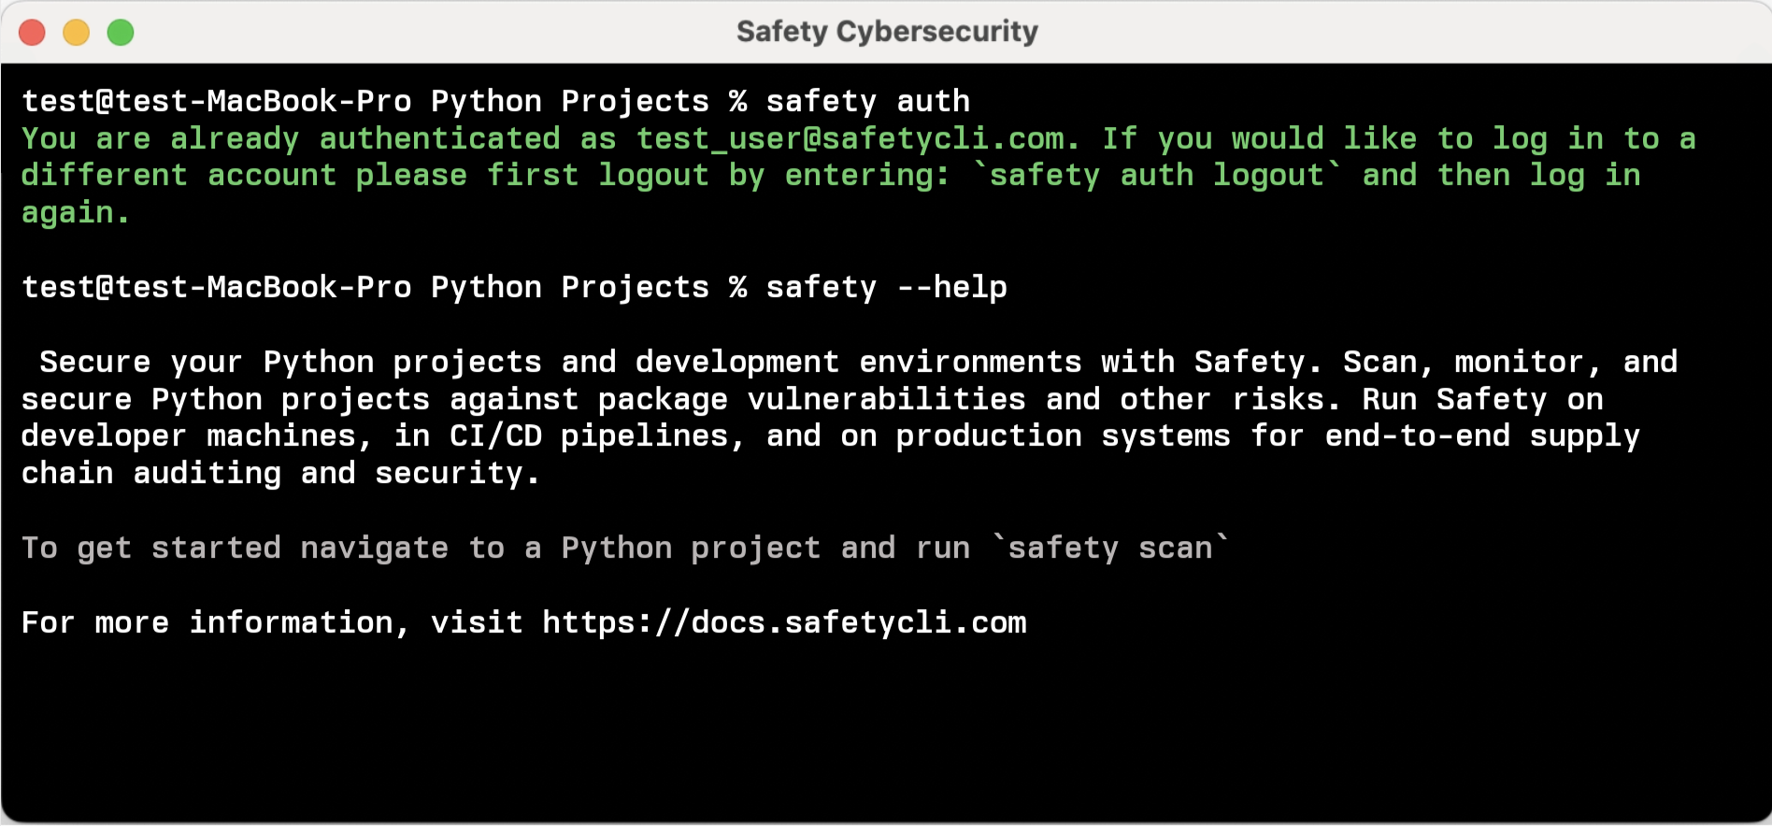The image size is (1772, 826).
Task: Click the typed "safety --help" command
Action: pyautogui.click(x=886, y=287)
